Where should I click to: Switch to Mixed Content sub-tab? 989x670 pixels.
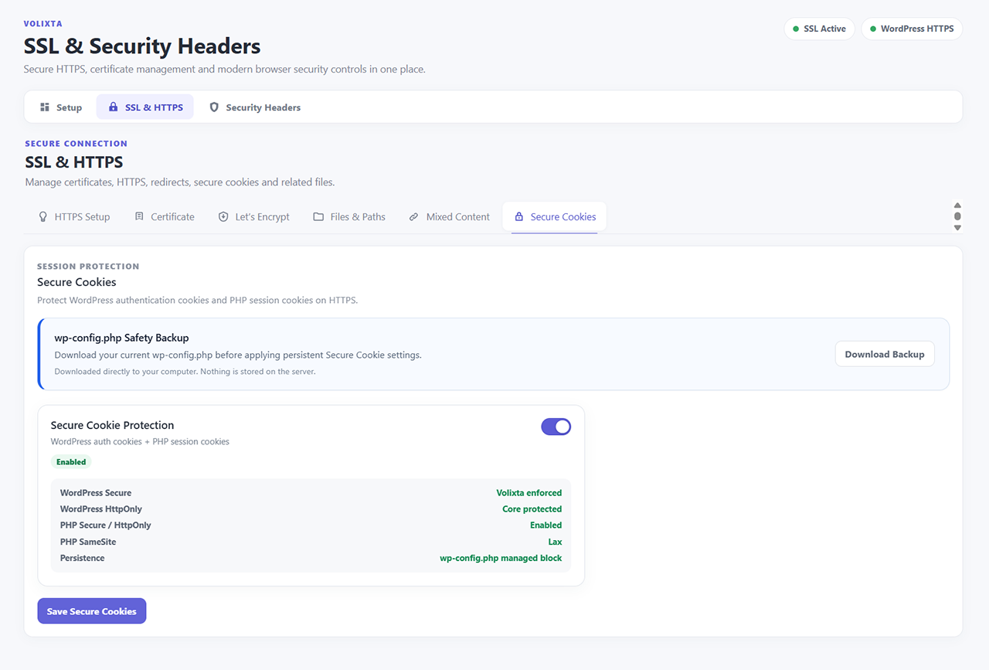(449, 217)
